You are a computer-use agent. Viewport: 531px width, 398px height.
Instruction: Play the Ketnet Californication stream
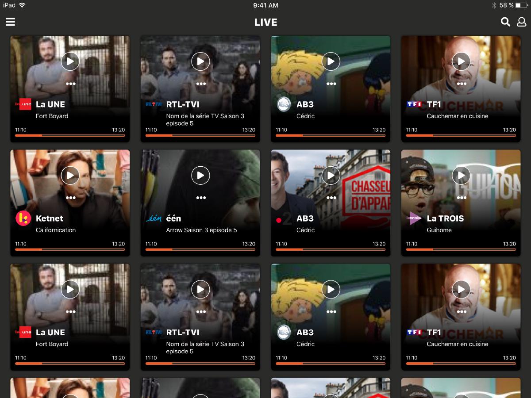click(70, 176)
